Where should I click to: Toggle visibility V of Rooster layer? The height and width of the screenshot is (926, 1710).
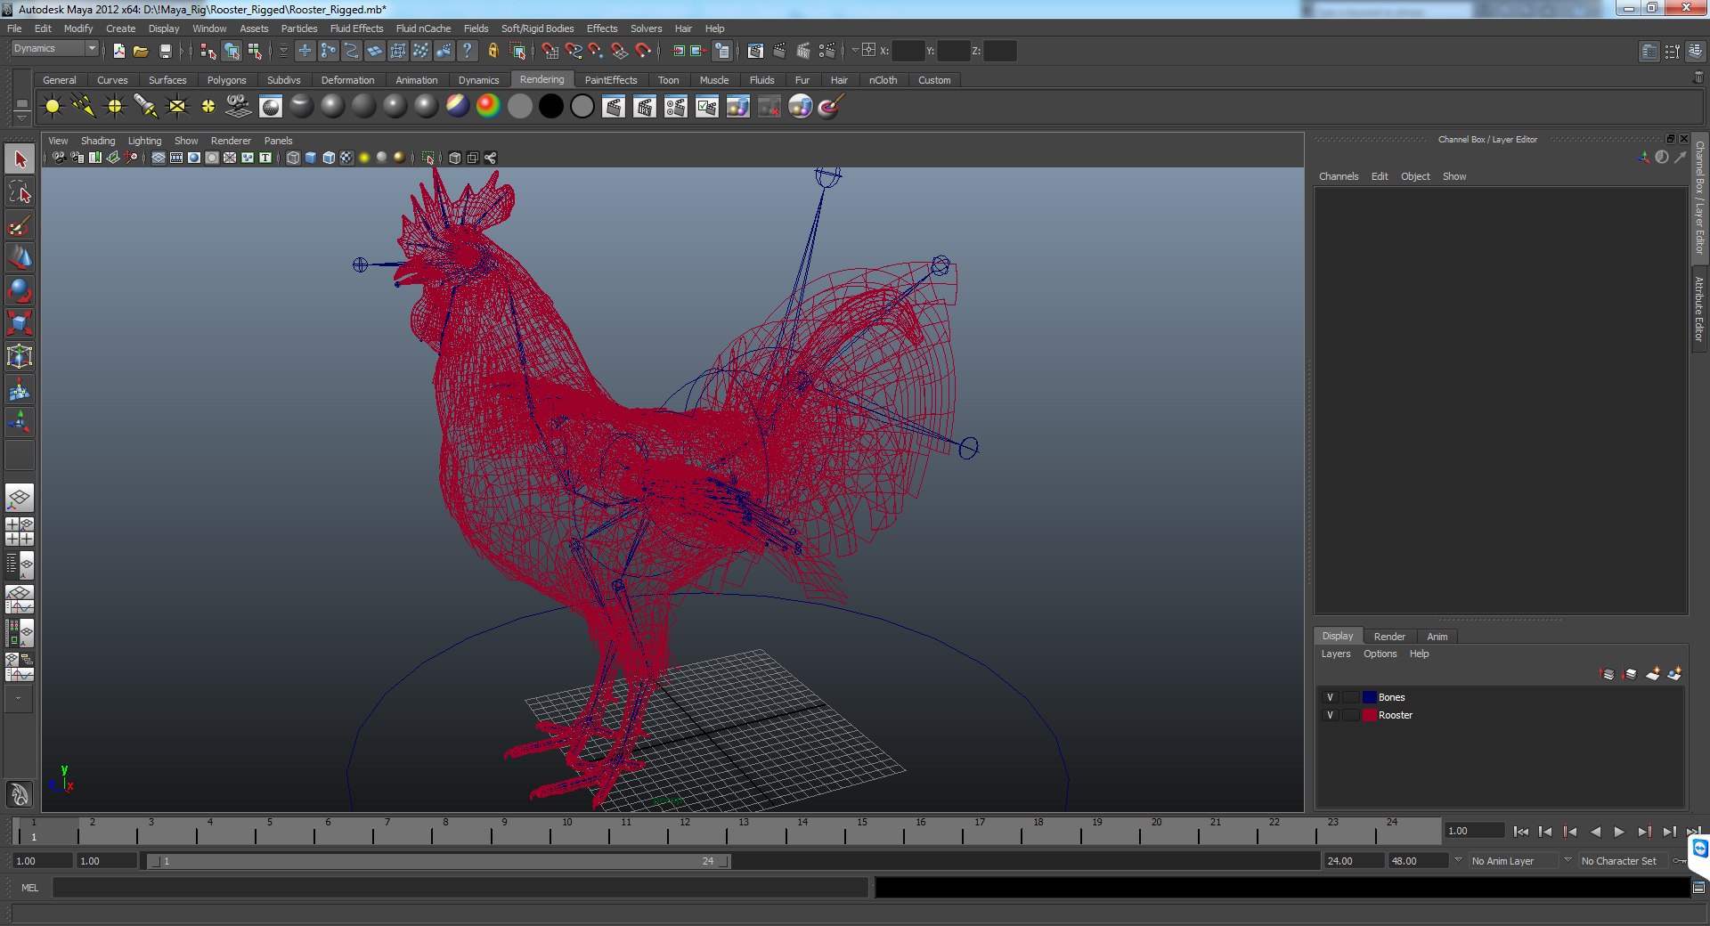[1330, 715]
